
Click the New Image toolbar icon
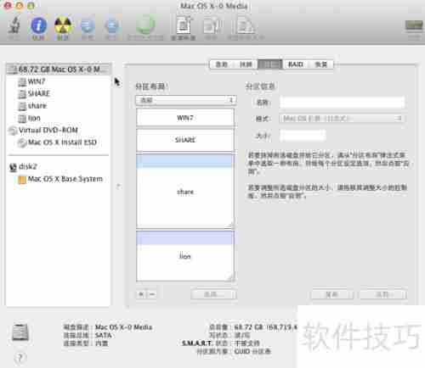(x=184, y=25)
